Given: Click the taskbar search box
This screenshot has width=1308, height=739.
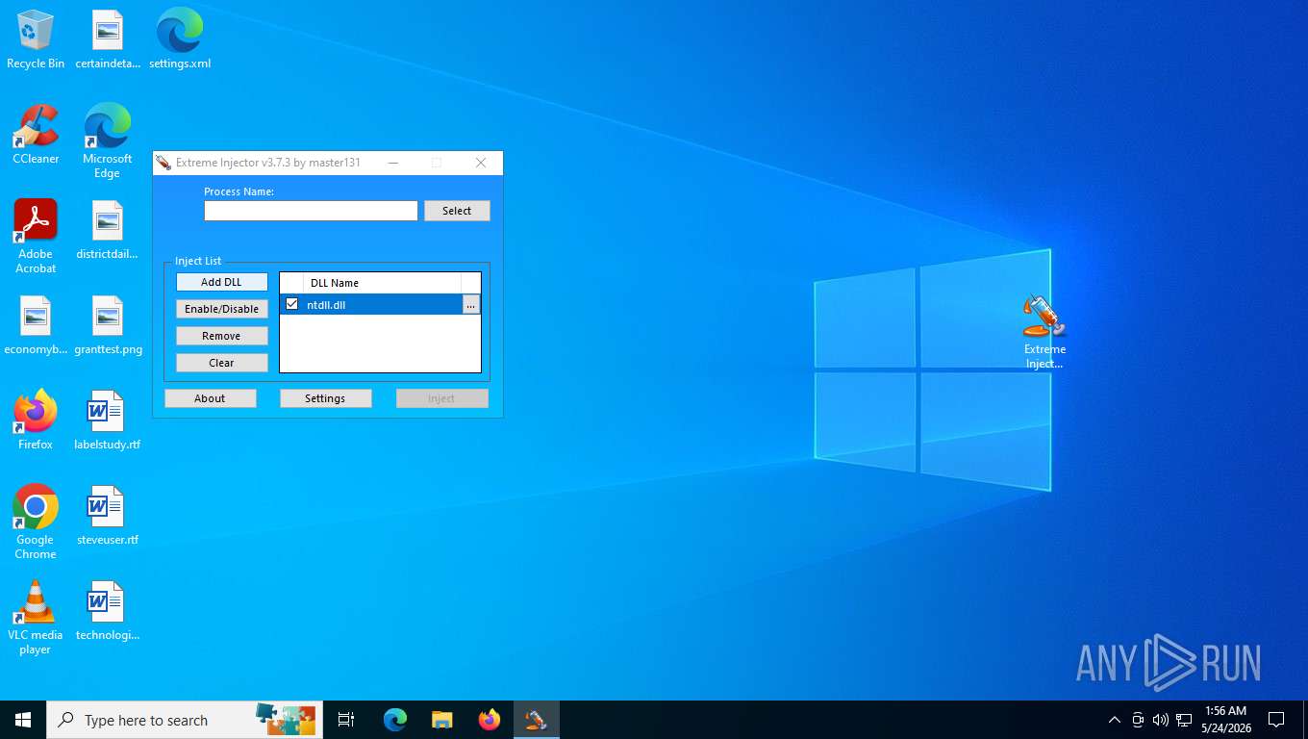Looking at the screenshot, I should click(185, 720).
